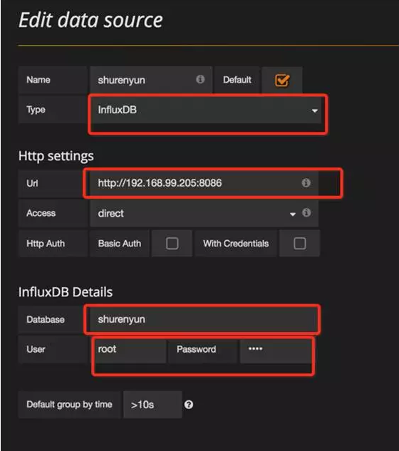This screenshot has width=399, height=451.
Task: Click the help icon beside group by time
Action: [x=189, y=405]
